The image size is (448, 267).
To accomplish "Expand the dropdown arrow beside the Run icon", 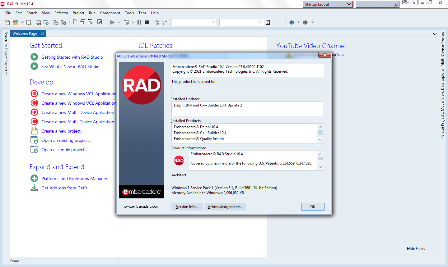I will point(119,22).
